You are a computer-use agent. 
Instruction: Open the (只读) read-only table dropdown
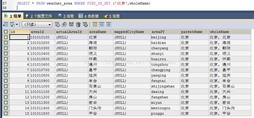(x=37, y=25)
